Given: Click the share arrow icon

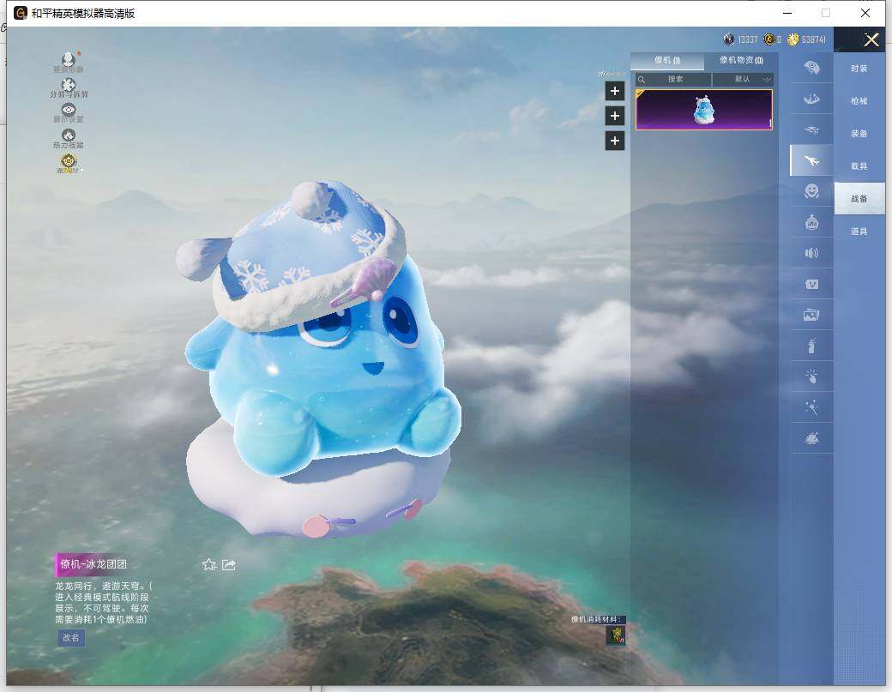Looking at the screenshot, I should [x=229, y=564].
